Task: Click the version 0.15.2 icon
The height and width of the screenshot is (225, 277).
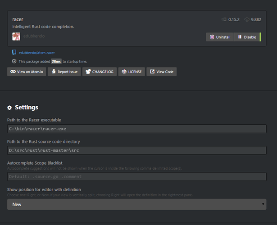Action: click(x=224, y=19)
